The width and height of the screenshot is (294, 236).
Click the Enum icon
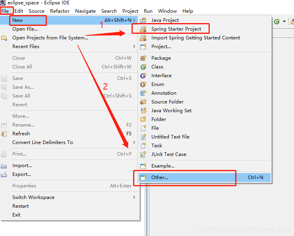click(x=143, y=84)
